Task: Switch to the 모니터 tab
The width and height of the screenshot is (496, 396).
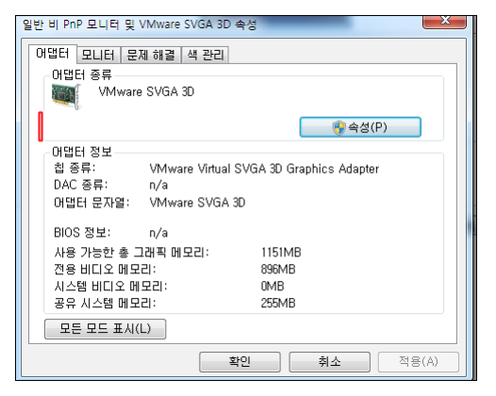Action: (98, 55)
